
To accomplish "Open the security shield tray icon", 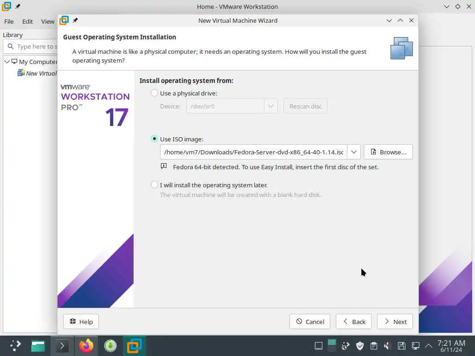I will click(x=359, y=346).
